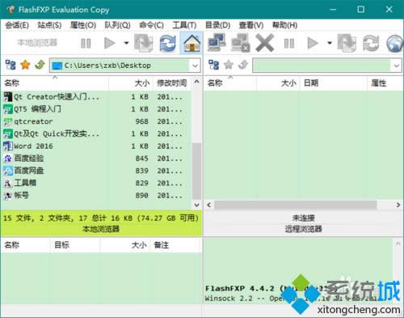Click the house icon to switch to local browser

pos(191,43)
